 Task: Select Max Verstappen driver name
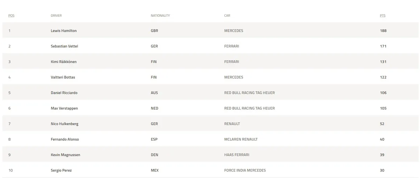point(64,108)
